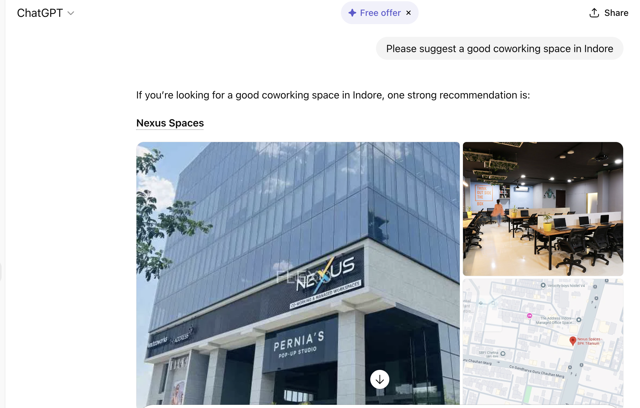Image resolution: width=640 pixels, height=408 pixels.
Task: Click the Share text label
Action: click(x=616, y=13)
